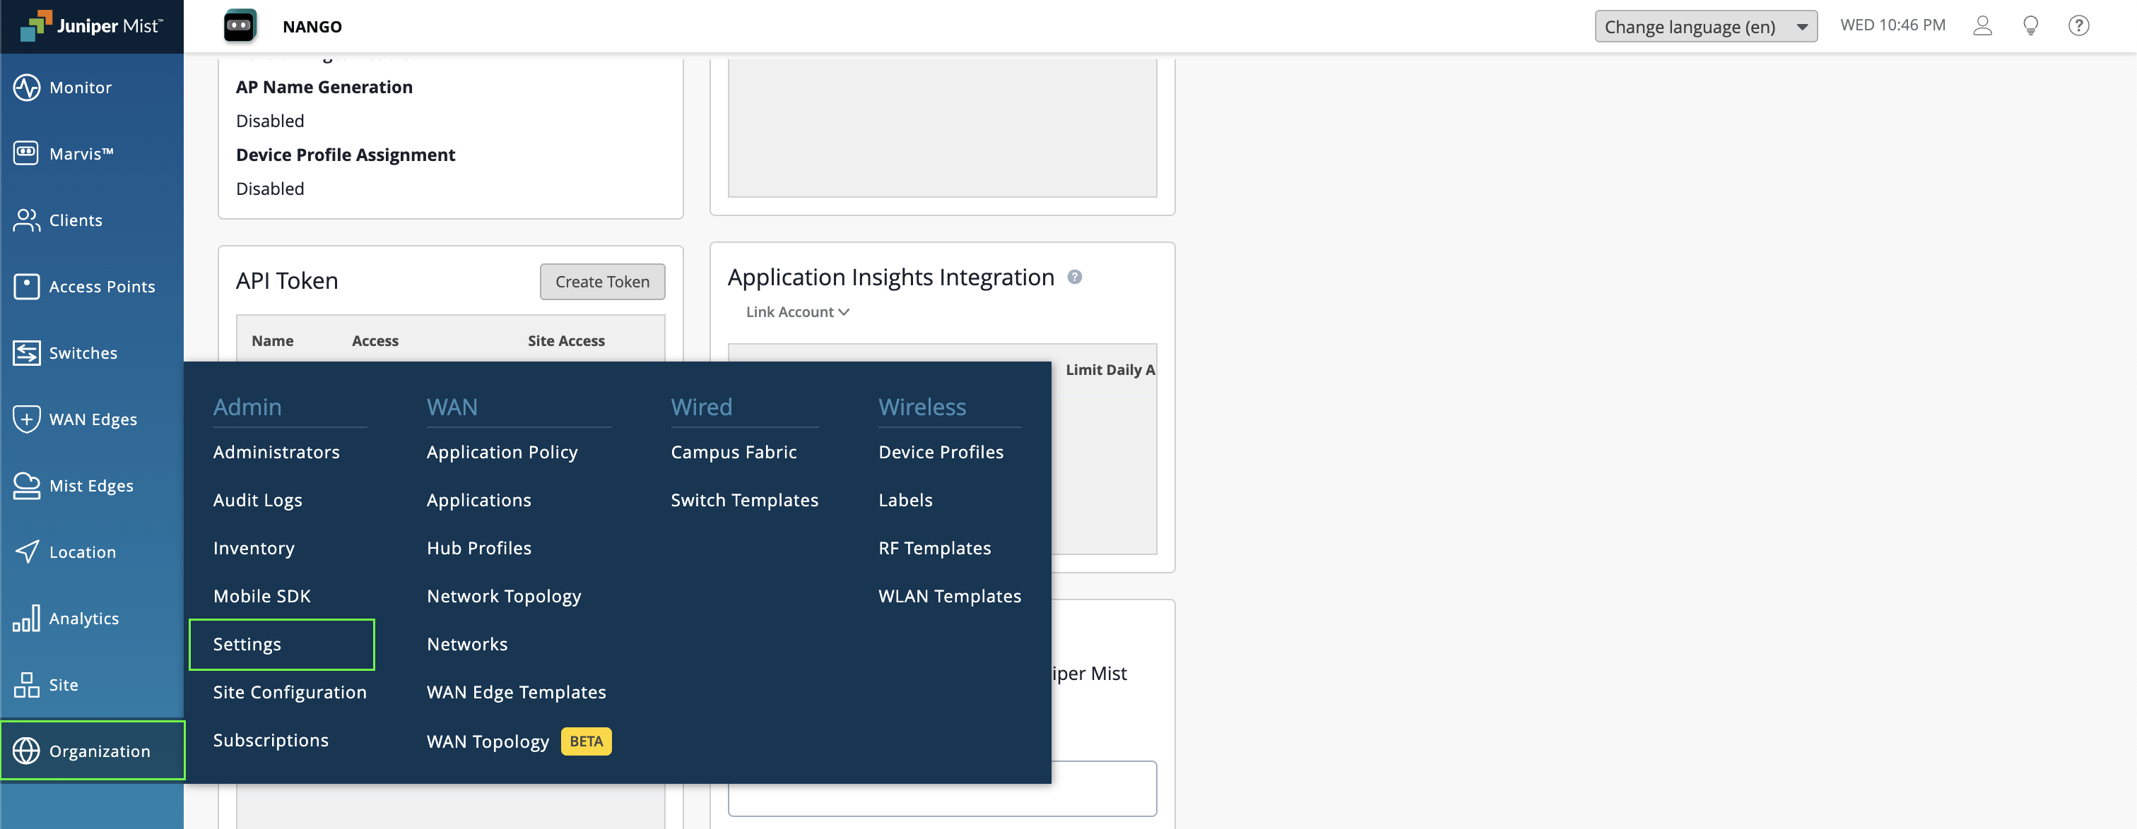Open Campus Fabric under Wired
The image size is (2137, 829).
point(734,452)
